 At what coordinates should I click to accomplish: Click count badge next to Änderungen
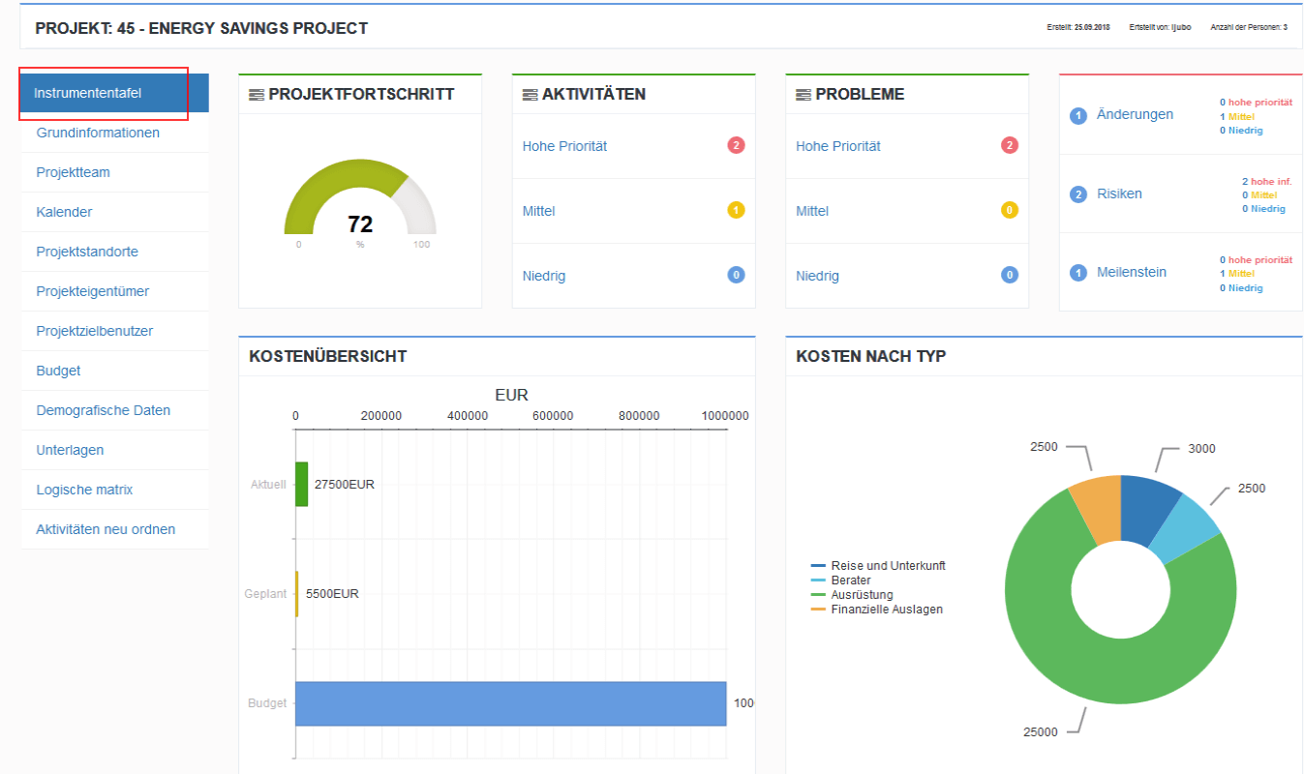(x=1078, y=116)
